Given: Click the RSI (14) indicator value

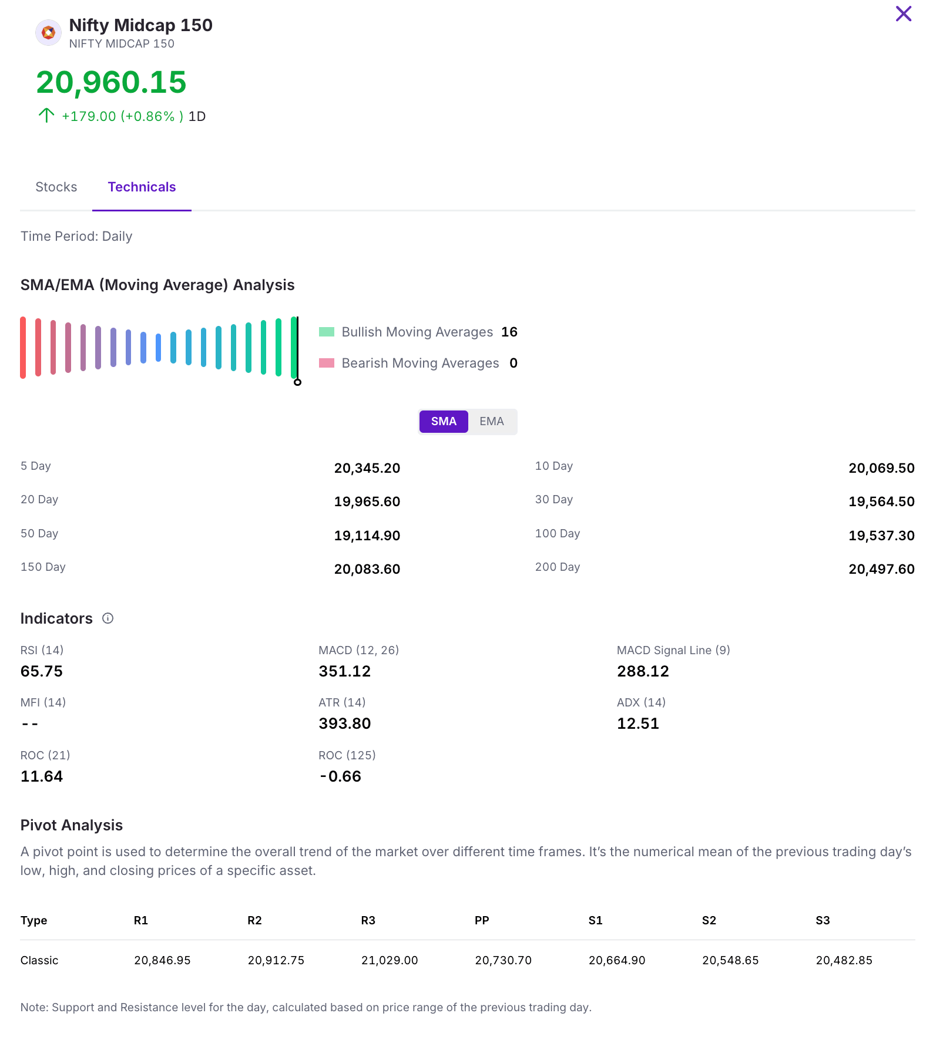Looking at the screenshot, I should [x=42, y=671].
